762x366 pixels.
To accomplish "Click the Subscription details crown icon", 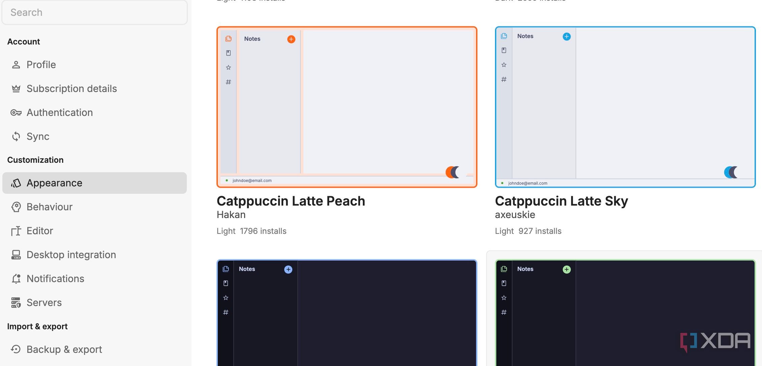I will [x=16, y=89].
